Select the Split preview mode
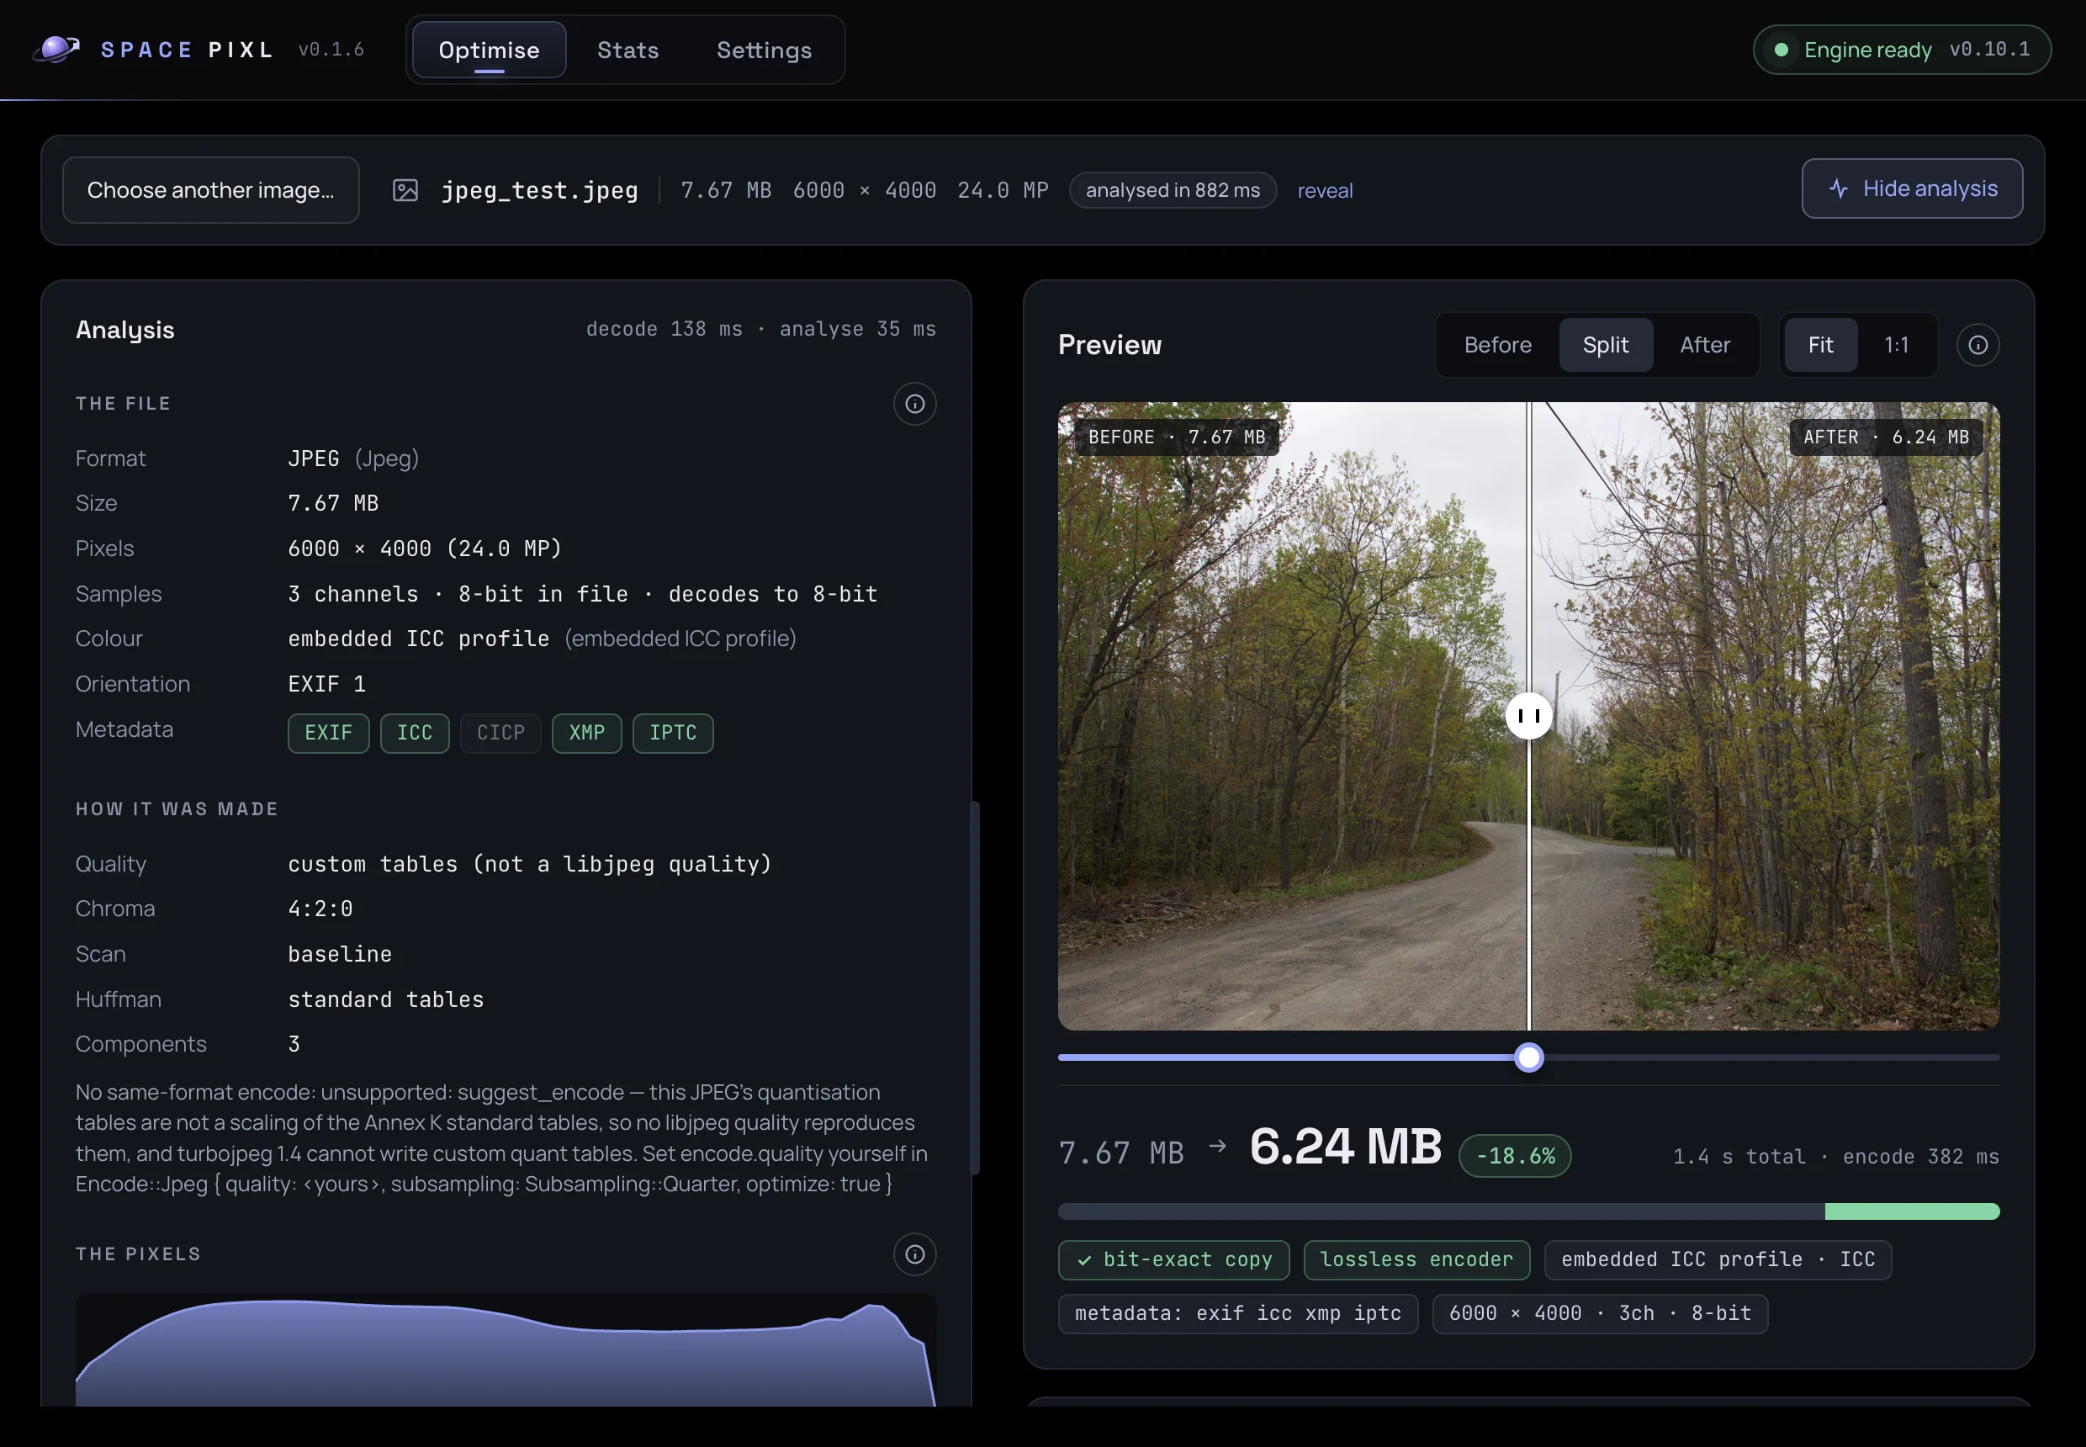This screenshot has height=1447, width=2086. [1606, 345]
